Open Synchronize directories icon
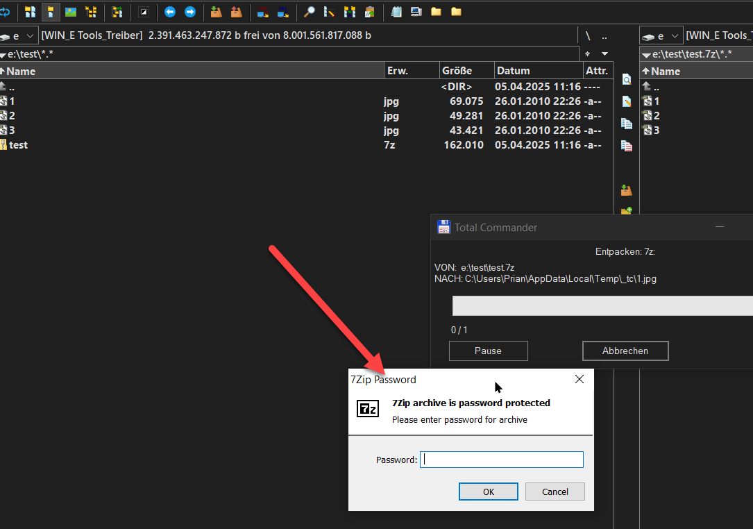The image size is (753, 529). click(x=350, y=12)
